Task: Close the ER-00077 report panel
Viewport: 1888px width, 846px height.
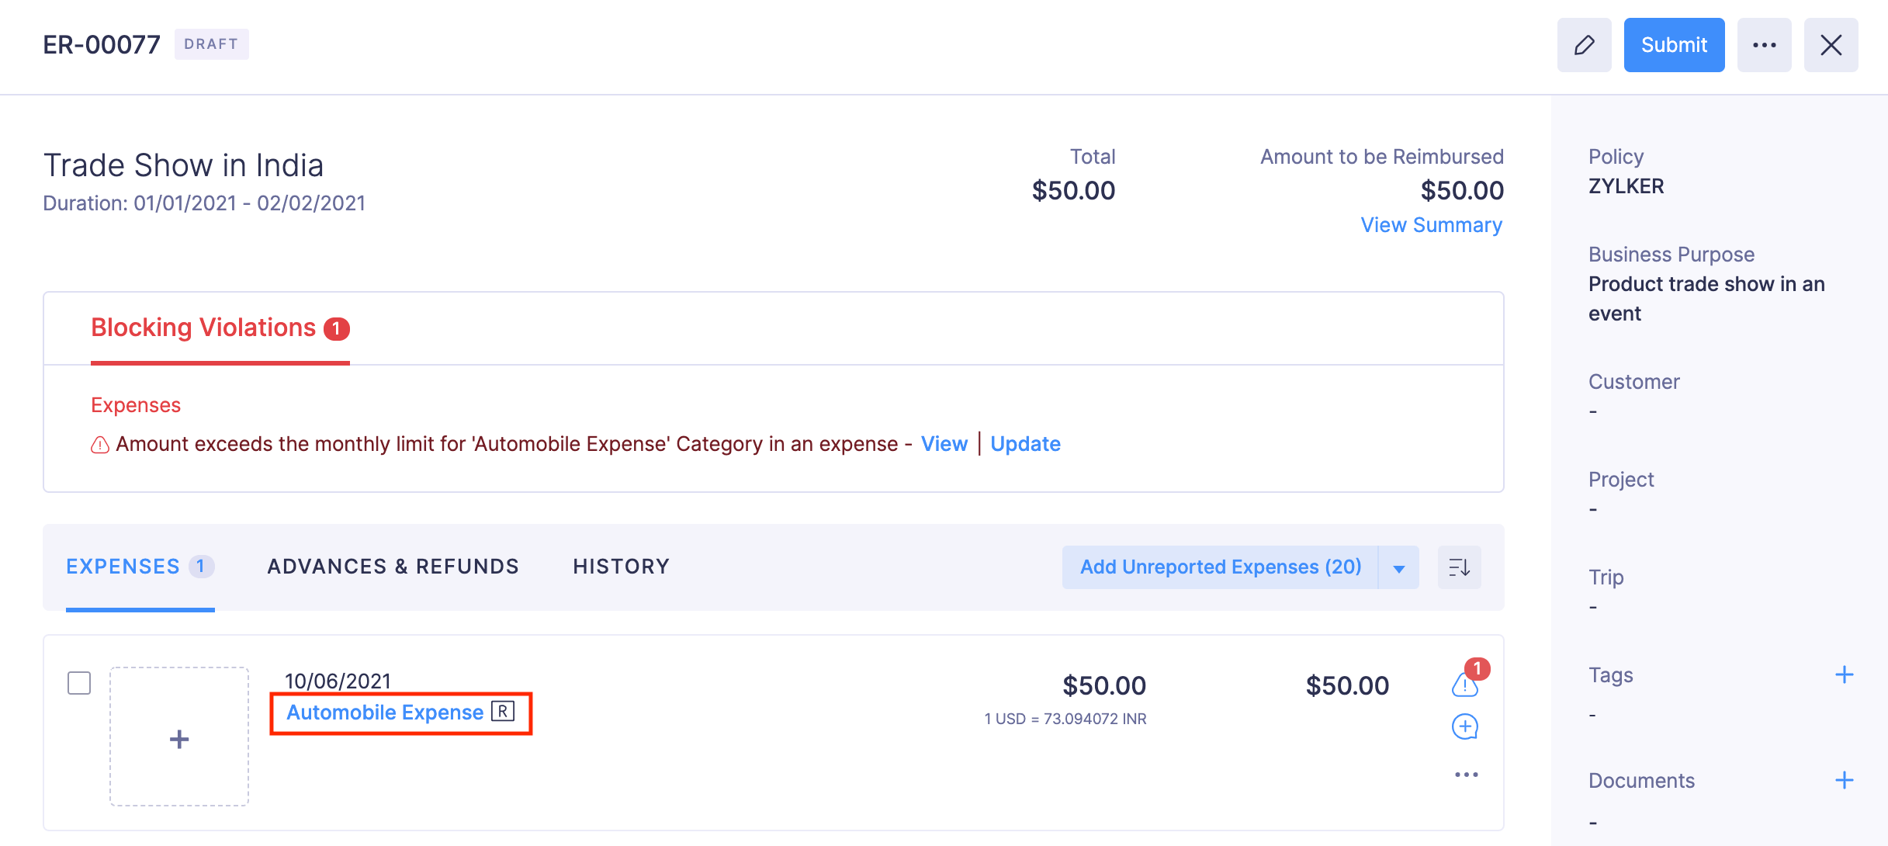Action: (1831, 45)
